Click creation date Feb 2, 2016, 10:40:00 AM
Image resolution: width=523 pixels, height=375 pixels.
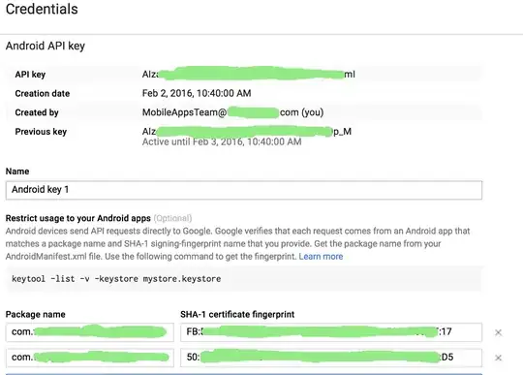[x=197, y=93]
